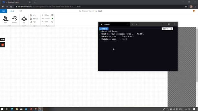Screen dimensions: 198x111
Task: Export diagram as SQL
Action: pos(33,15)
